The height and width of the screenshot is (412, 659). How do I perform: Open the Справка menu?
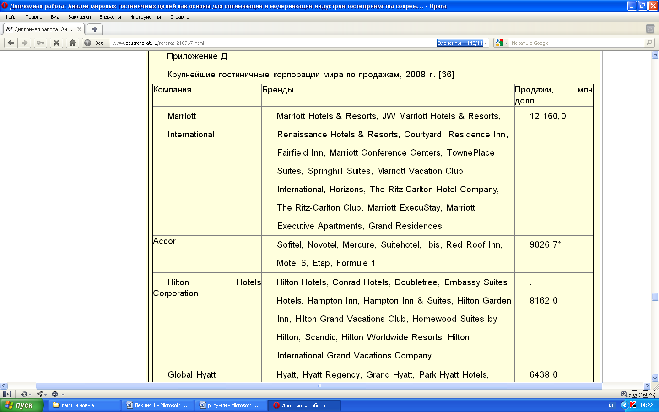coord(179,17)
